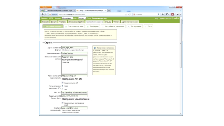
Task: Go forward with the browser forward arrow
Action: [x=46, y=14]
